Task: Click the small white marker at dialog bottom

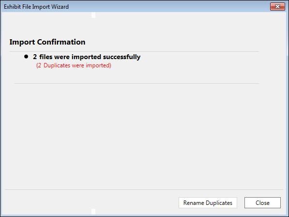Action: pos(93,212)
